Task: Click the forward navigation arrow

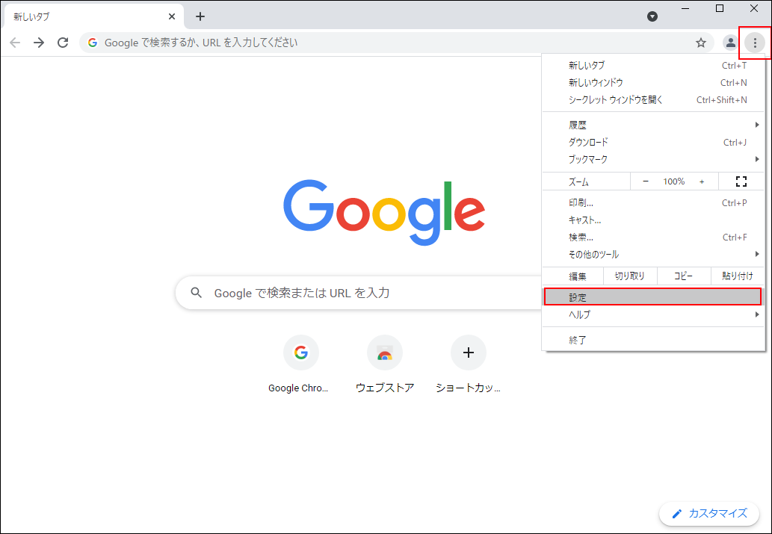Action: tap(39, 43)
